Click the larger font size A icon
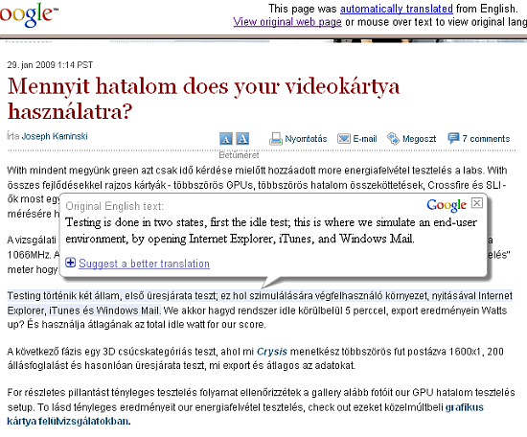 pyautogui.click(x=242, y=139)
